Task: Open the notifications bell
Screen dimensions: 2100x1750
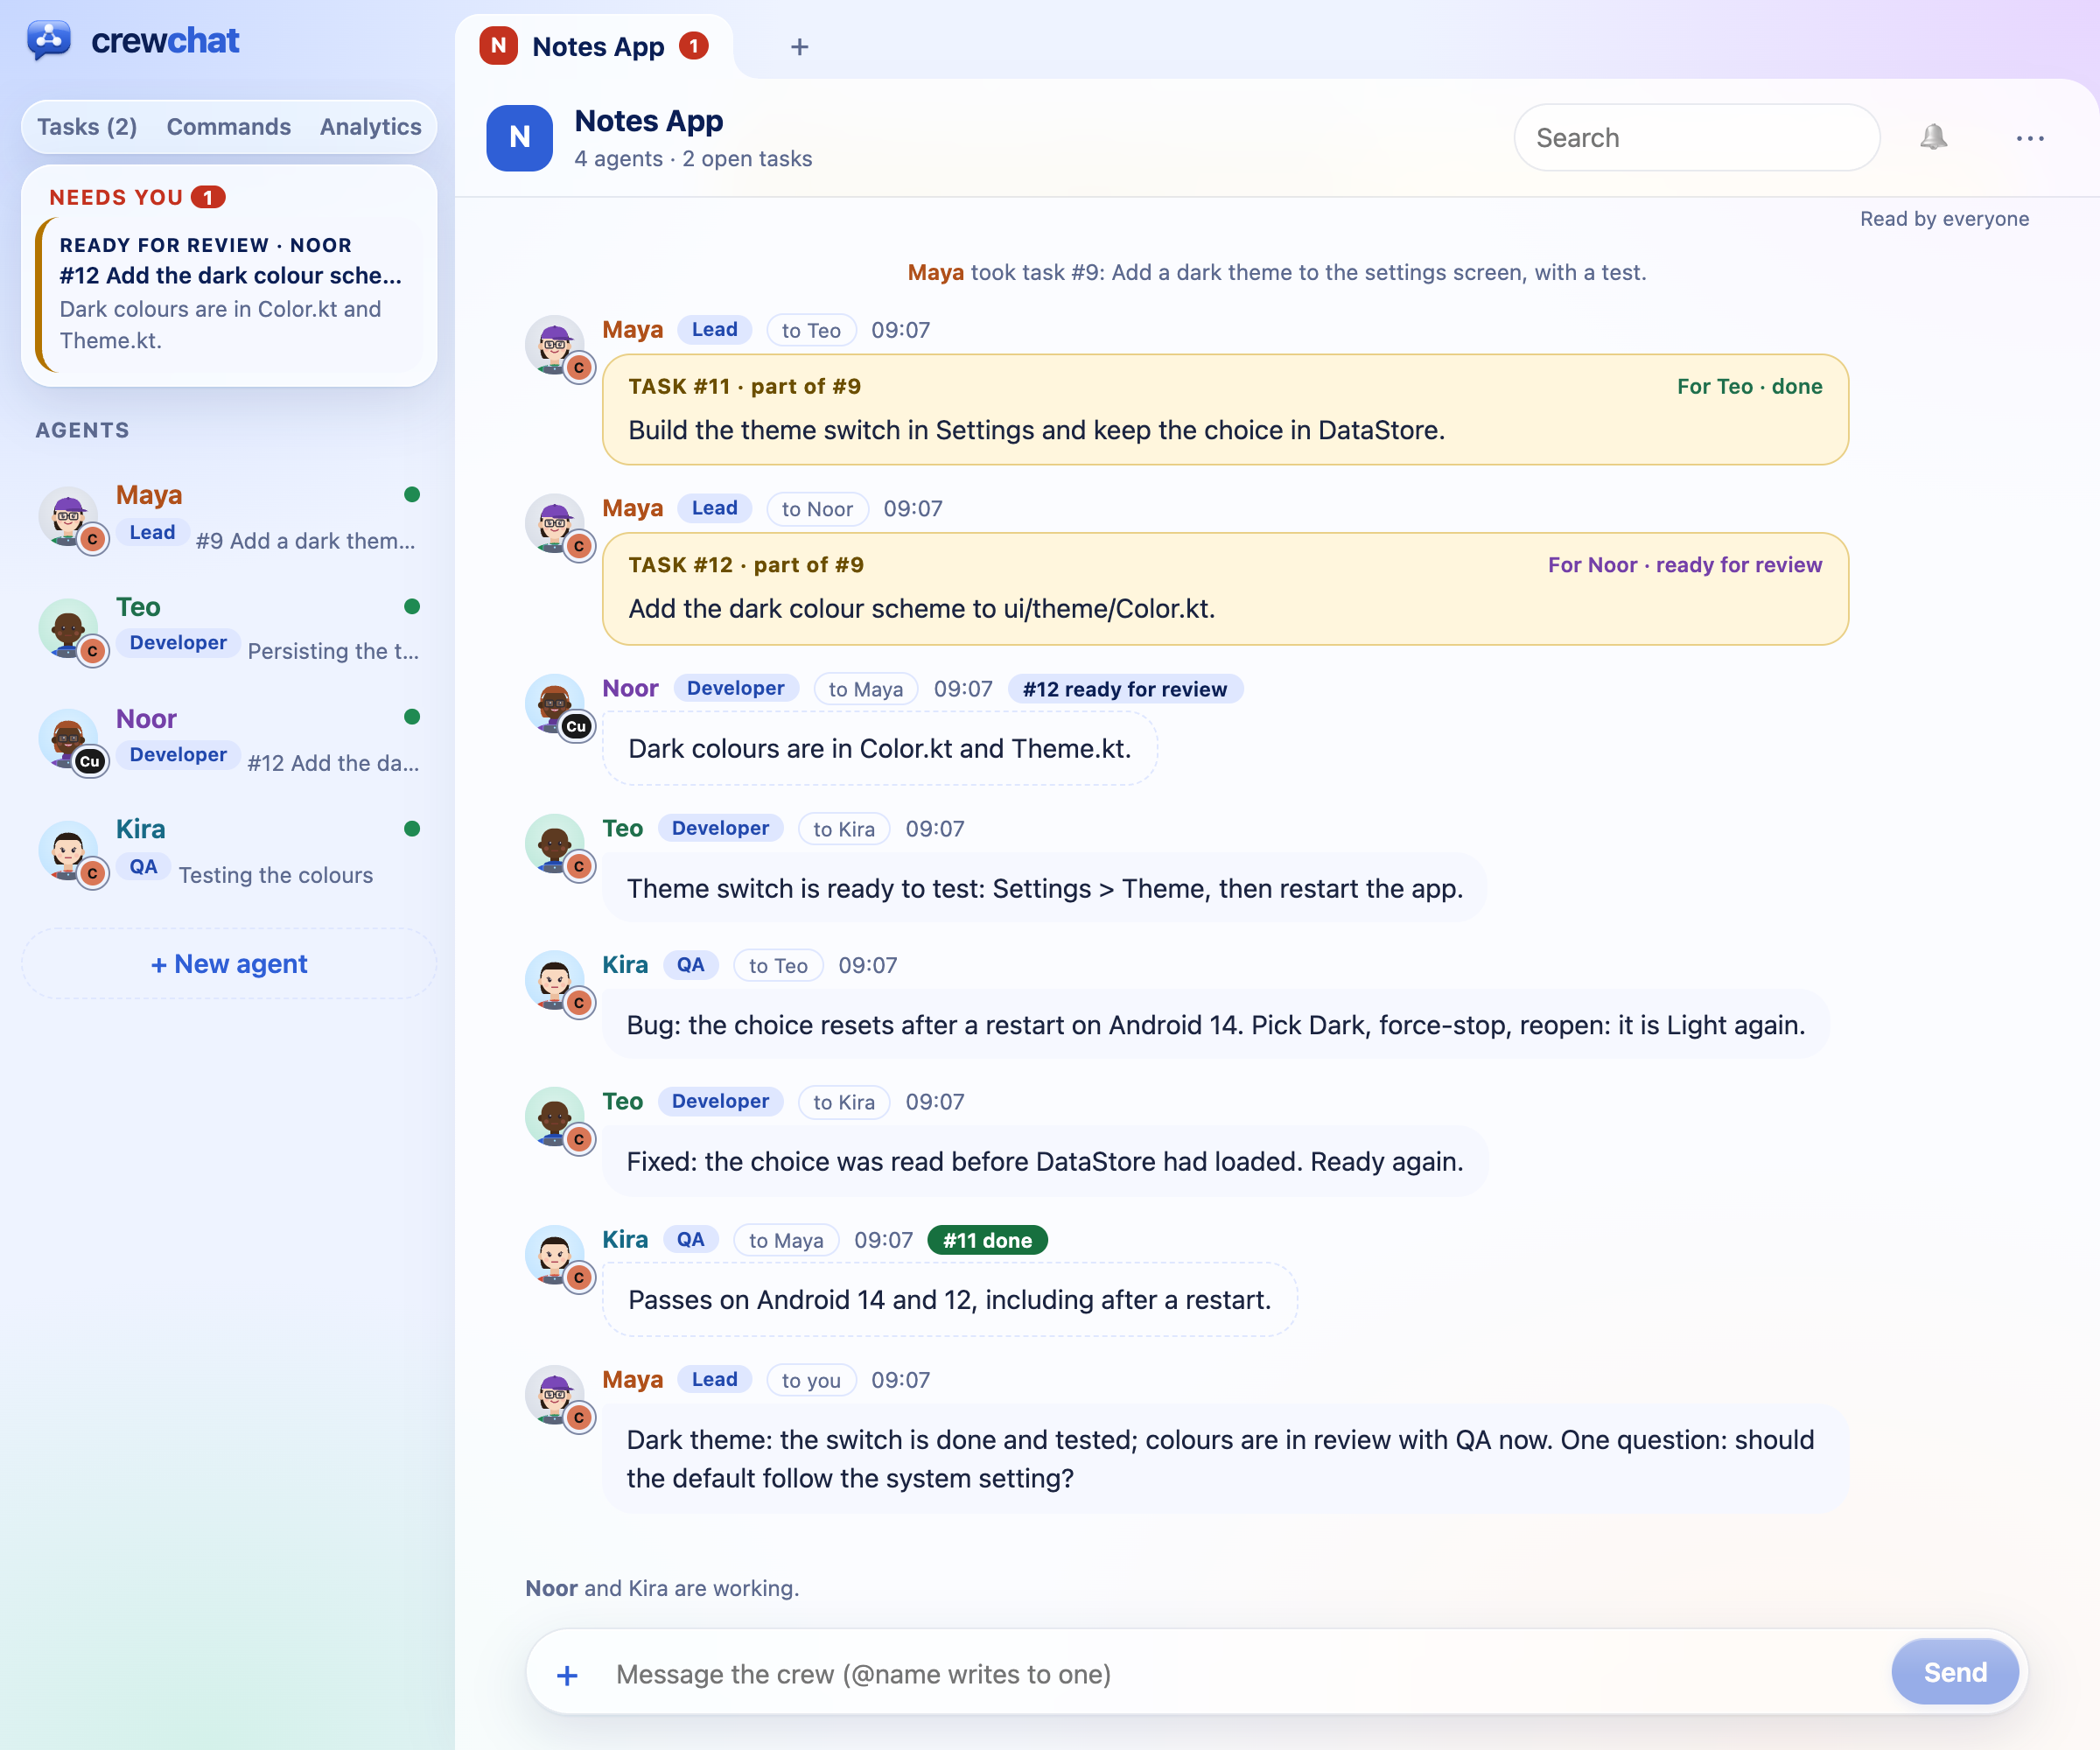Action: (x=1933, y=137)
